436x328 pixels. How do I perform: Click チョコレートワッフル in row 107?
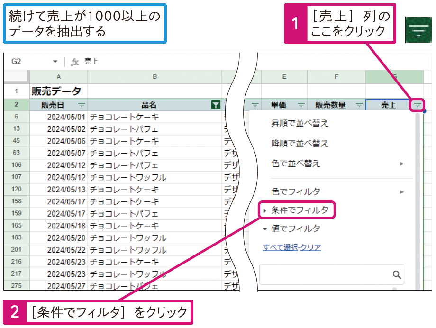pyautogui.click(x=128, y=177)
